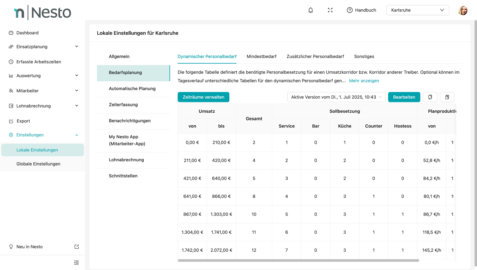This screenshot has height=270, width=477.
Task: Open the user profile avatar
Action: 462,10
